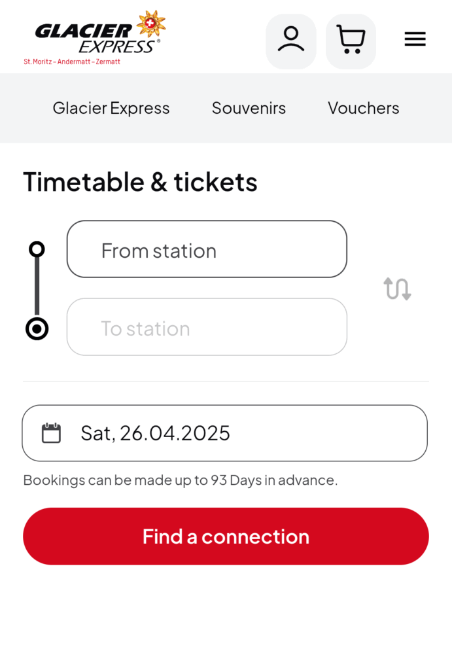Swap the from and to stations

(397, 289)
